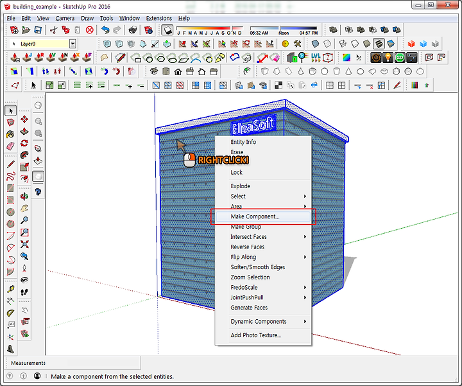Viewport: 462px width, 386px height.
Task: Click Lock in the context menu
Action: [264, 173]
